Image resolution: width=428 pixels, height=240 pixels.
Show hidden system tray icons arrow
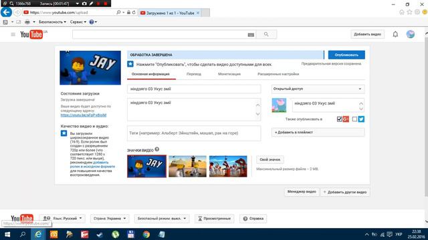click(x=366, y=234)
